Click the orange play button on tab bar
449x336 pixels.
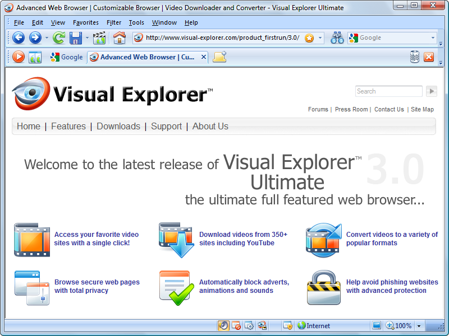pos(19,57)
